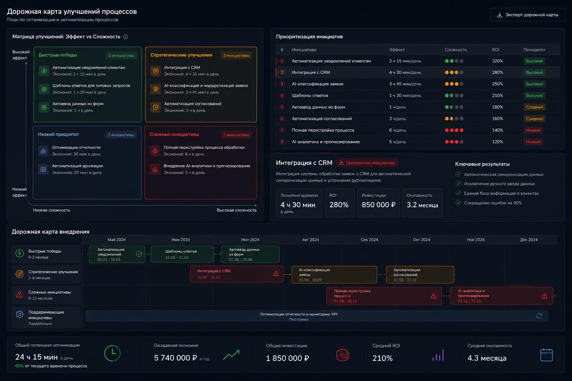Click Экспорт дорожной карты button
This screenshot has height=381, width=572.
[x=527, y=15]
